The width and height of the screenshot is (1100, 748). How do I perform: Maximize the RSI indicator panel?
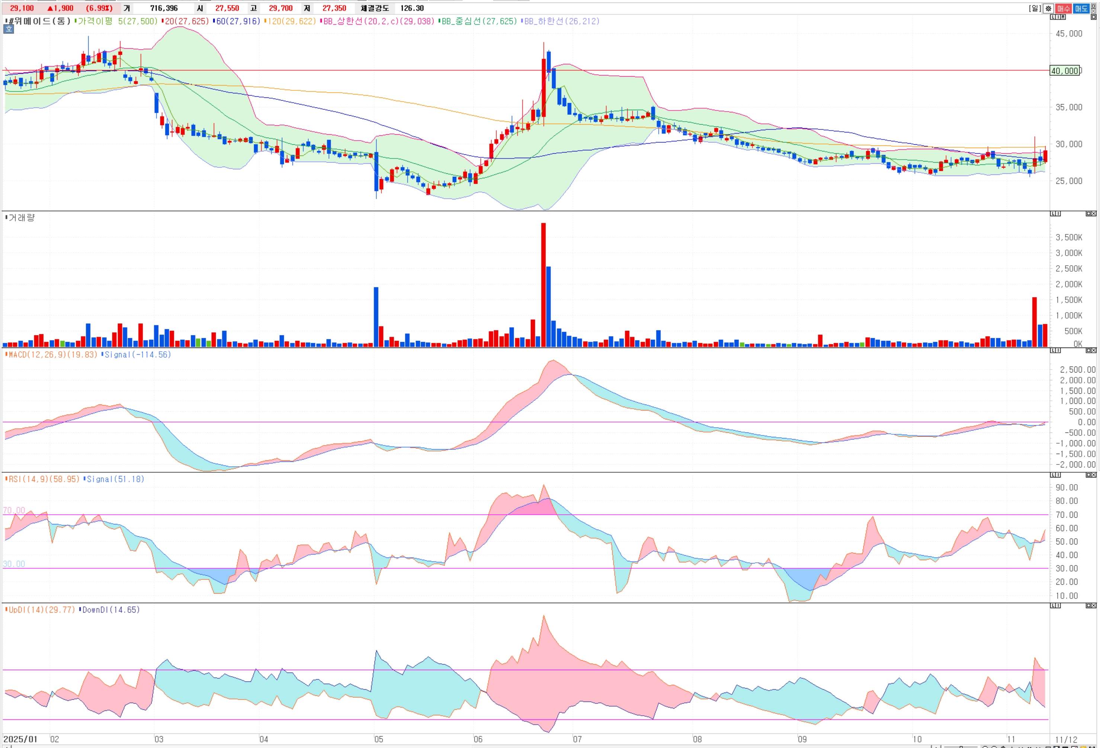pyautogui.click(x=1088, y=475)
